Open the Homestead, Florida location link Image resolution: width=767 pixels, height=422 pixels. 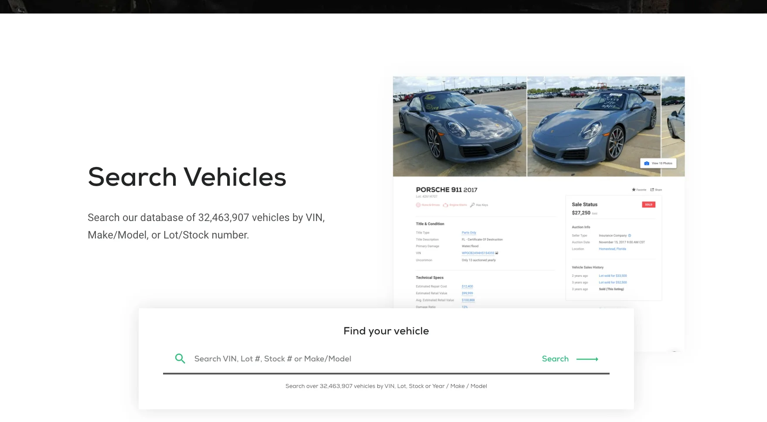pyautogui.click(x=612, y=249)
